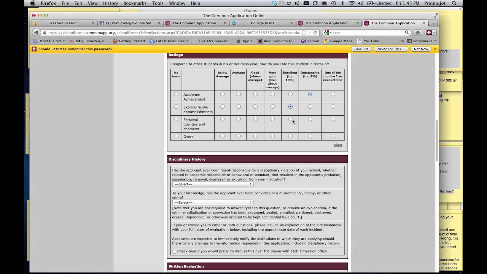Open Getting Started bookmark
The image size is (487, 274).
point(129,41)
